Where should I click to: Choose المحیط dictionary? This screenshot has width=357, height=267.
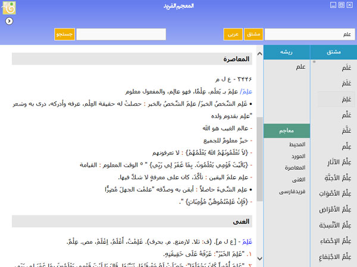tap(297, 144)
